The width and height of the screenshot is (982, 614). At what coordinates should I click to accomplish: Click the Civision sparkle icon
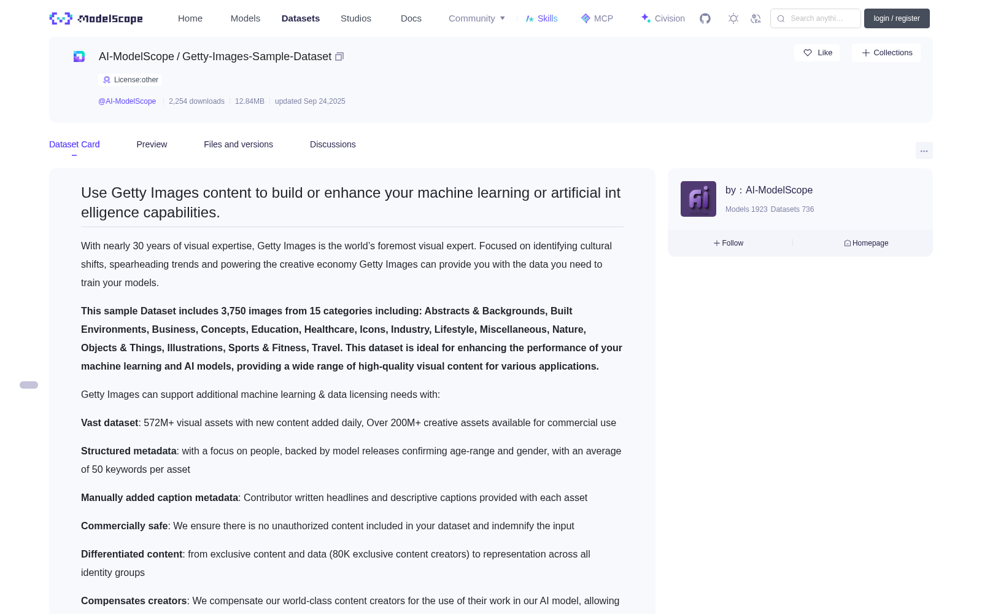coord(646,18)
